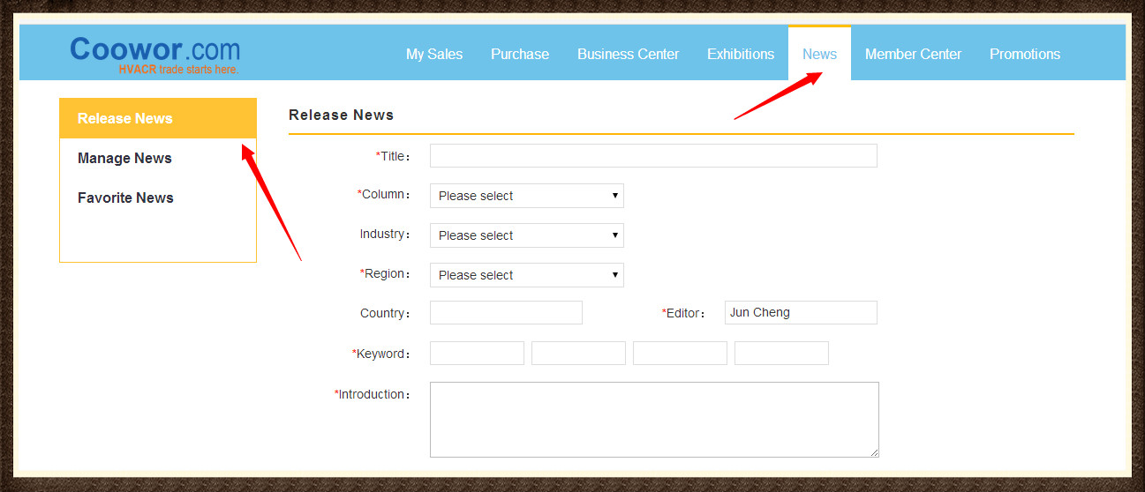Expand the Column dropdown
The height and width of the screenshot is (492, 1145).
coord(526,196)
